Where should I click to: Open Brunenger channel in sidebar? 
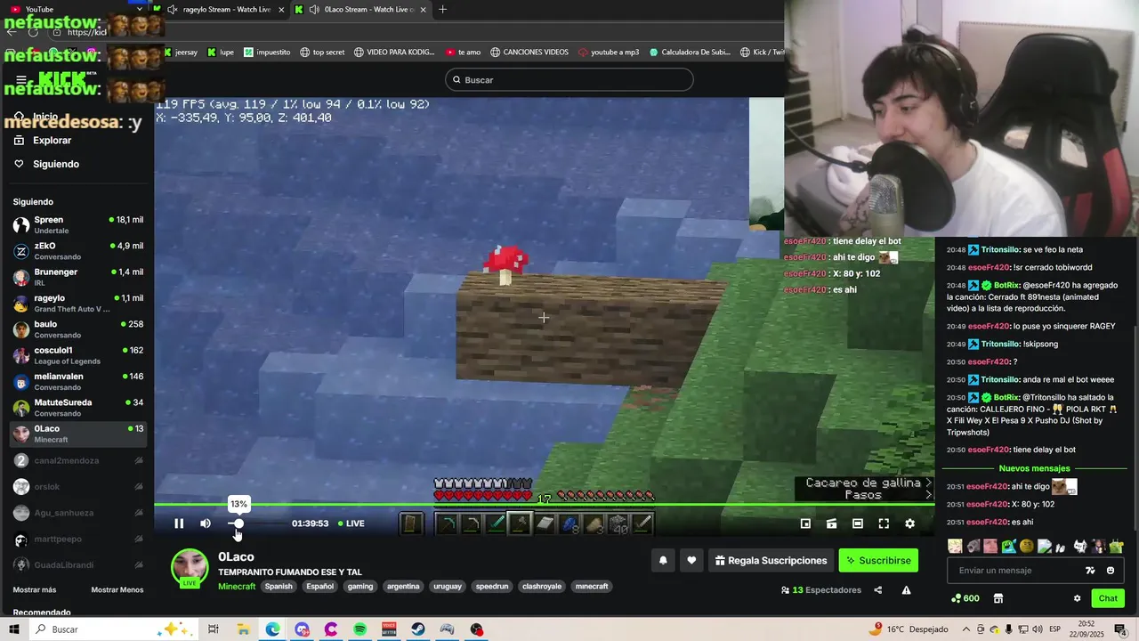[x=77, y=277]
